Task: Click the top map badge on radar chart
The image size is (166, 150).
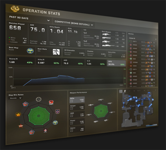Action: (38, 99)
